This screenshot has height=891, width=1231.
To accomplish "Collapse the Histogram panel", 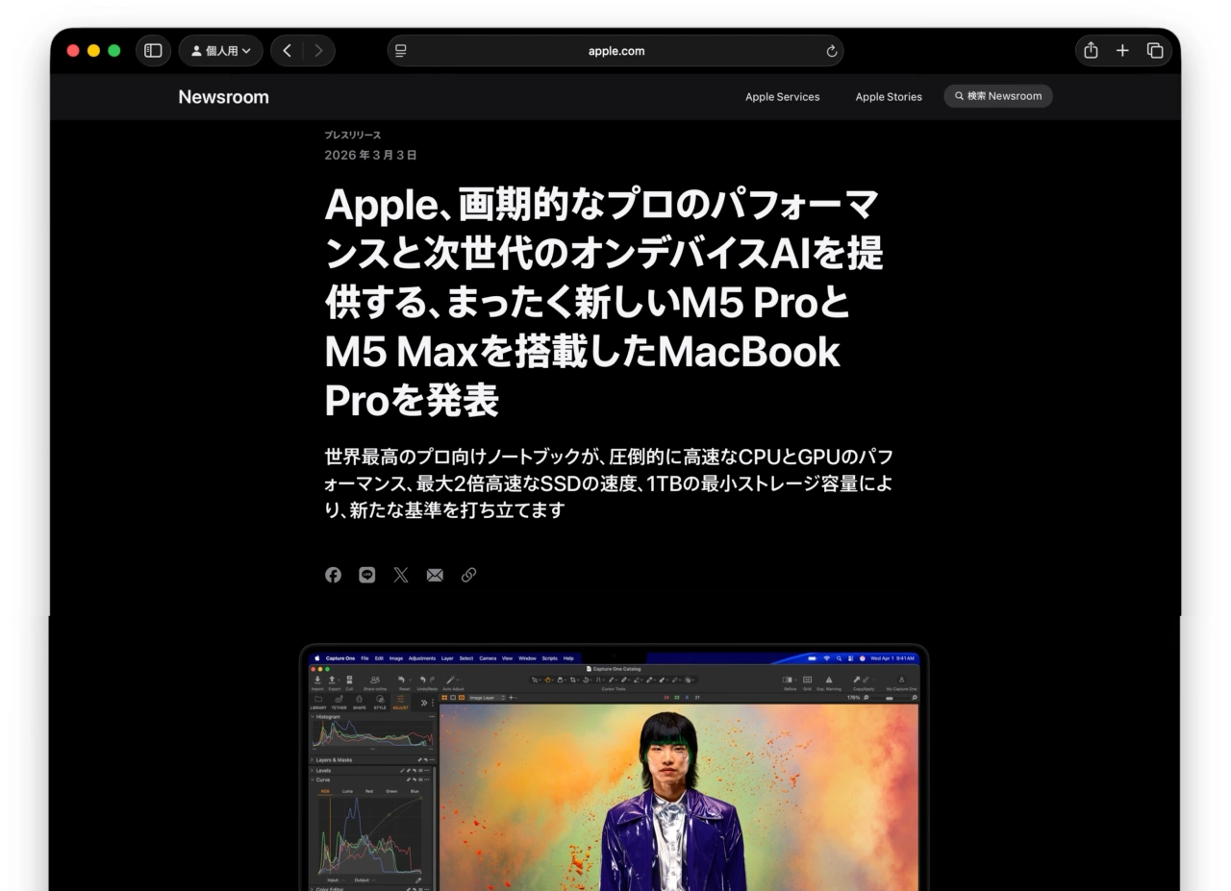I will pyautogui.click(x=312, y=716).
